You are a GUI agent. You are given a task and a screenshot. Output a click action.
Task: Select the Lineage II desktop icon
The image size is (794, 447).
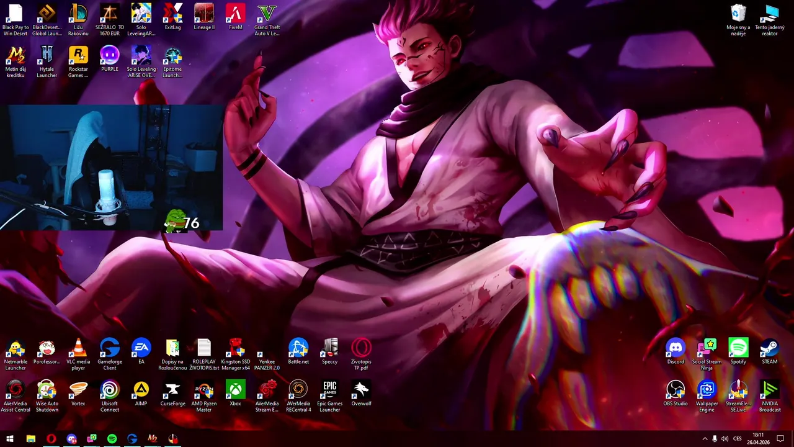(204, 17)
